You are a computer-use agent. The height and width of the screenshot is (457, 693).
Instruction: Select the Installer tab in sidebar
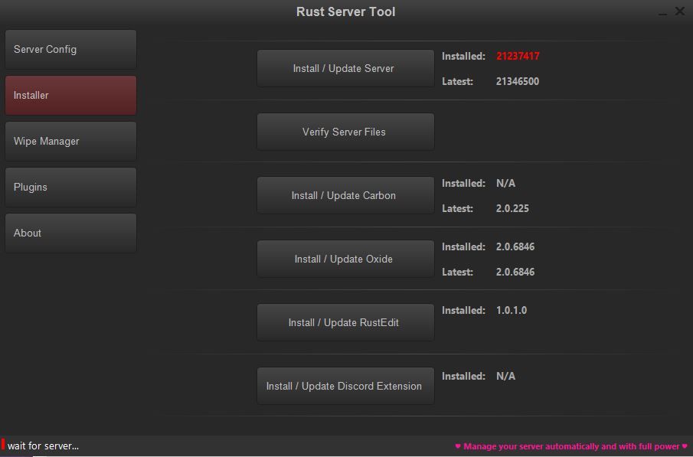(x=70, y=96)
